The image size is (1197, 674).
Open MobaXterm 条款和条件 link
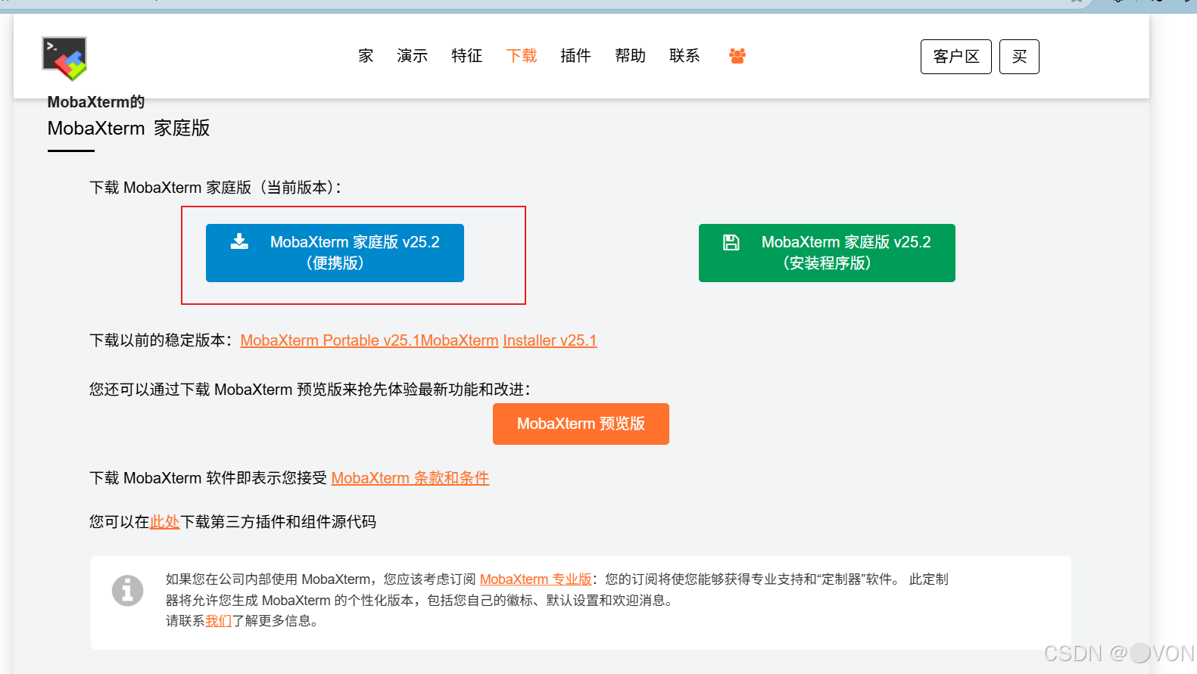pos(410,478)
